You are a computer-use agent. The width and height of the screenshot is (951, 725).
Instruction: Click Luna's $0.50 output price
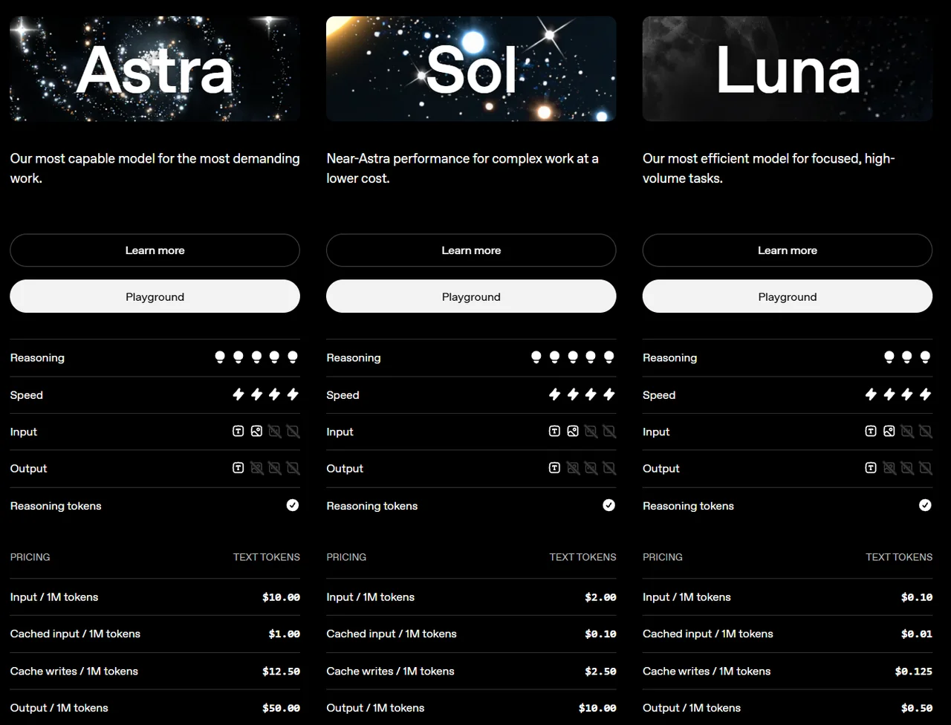pyautogui.click(x=917, y=708)
